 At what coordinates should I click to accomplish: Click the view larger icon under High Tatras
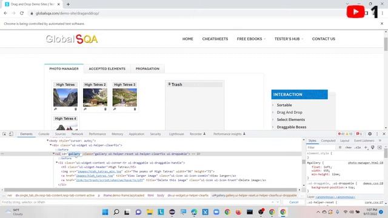click(x=55, y=109)
